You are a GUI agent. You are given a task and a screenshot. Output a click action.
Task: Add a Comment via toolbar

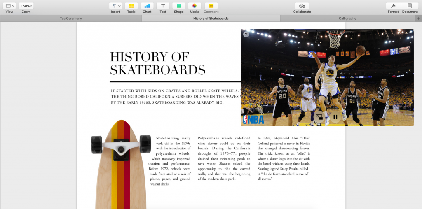[x=211, y=6]
